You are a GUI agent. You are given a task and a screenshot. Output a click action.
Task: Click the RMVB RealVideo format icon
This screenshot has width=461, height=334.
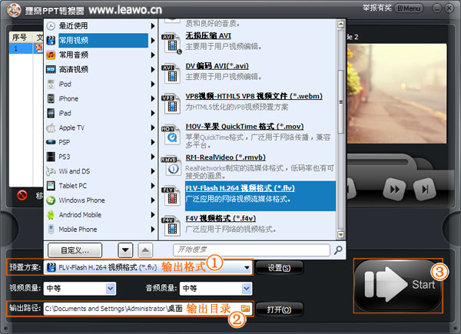(x=171, y=165)
